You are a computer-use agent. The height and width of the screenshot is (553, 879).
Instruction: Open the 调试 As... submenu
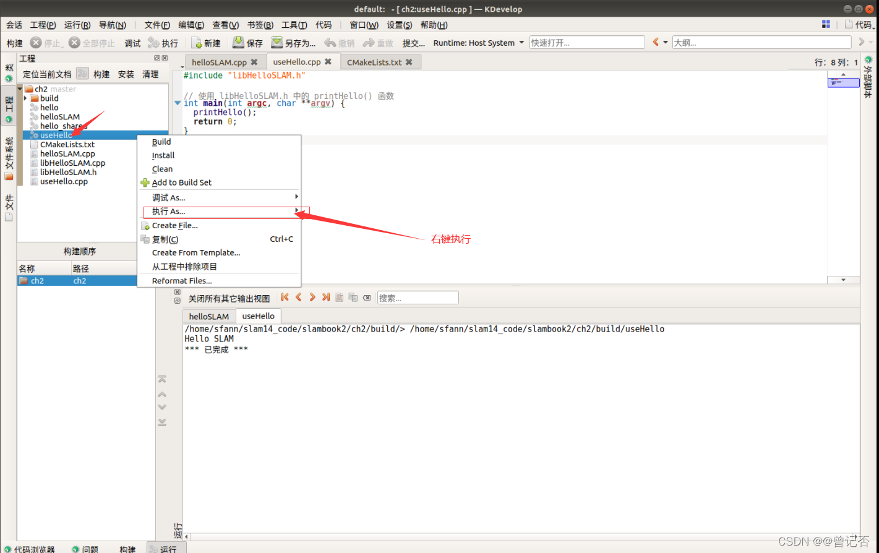(x=219, y=197)
